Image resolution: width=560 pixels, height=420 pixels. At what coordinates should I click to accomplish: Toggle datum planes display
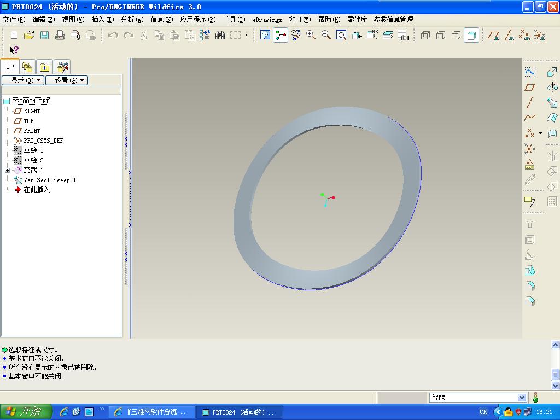(x=494, y=35)
